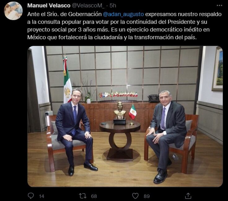Open the reply comment icon

[x=31, y=196]
